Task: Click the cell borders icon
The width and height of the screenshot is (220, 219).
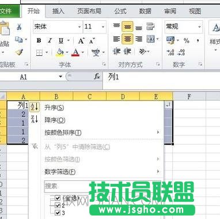Action: pyautogui.click(x=39, y=52)
